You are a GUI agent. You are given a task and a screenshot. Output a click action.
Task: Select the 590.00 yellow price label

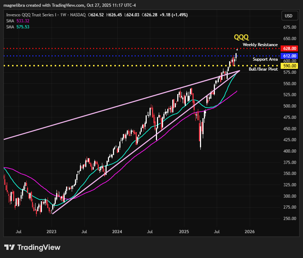[289, 66]
